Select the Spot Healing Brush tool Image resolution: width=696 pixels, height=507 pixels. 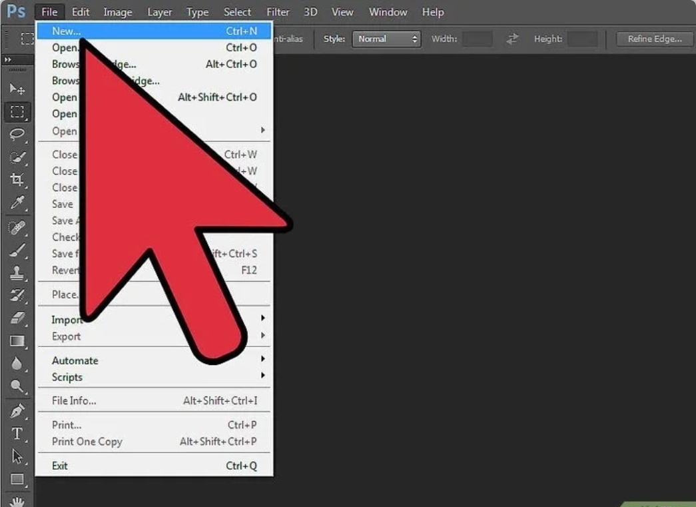(17, 228)
